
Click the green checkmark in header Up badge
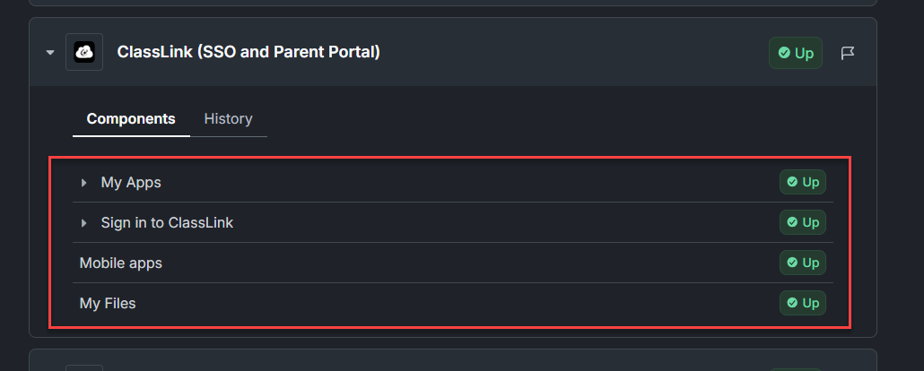point(784,53)
